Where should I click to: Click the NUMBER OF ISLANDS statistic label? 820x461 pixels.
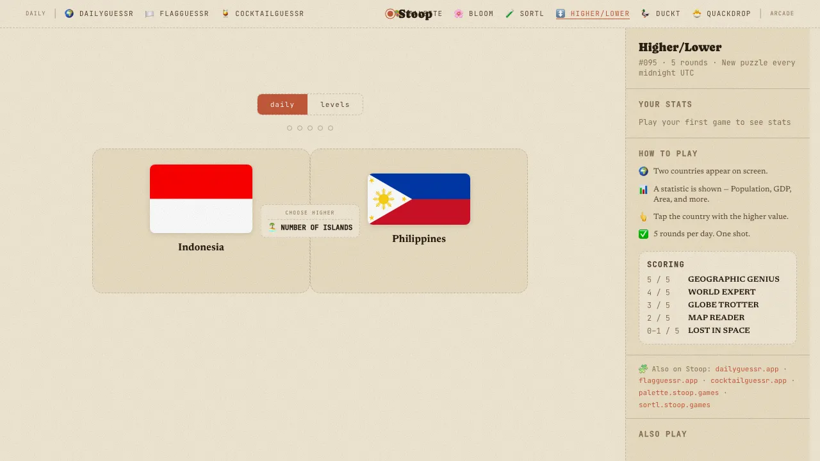[x=316, y=227]
